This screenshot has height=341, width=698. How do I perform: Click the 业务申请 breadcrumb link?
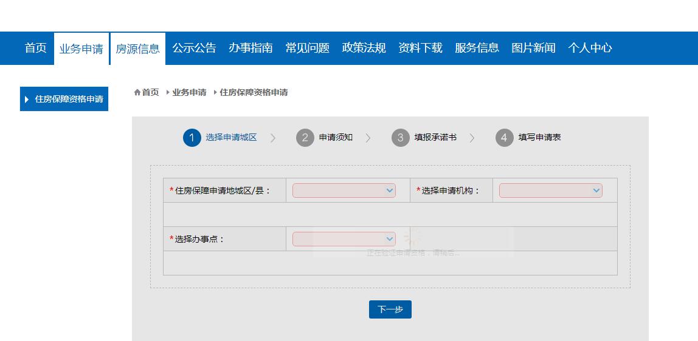(x=189, y=92)
